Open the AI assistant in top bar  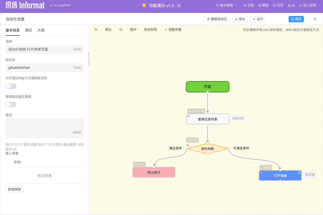(291, 5)
